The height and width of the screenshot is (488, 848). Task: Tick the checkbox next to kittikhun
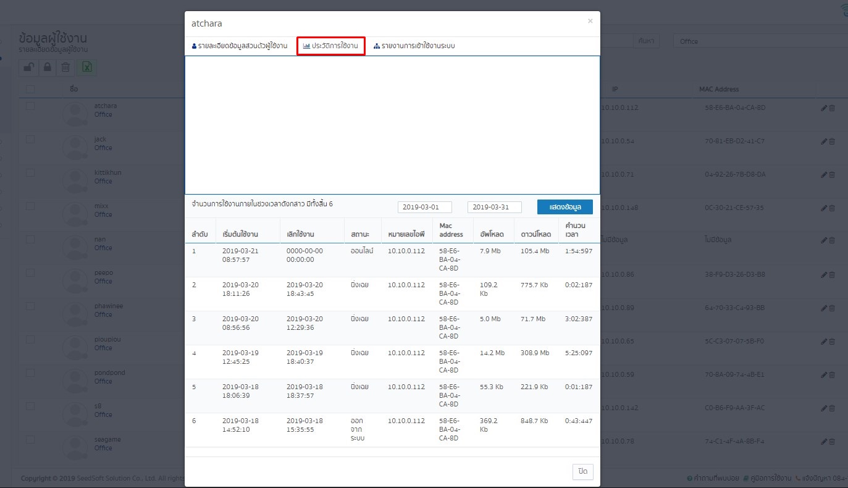click(30, 173)
